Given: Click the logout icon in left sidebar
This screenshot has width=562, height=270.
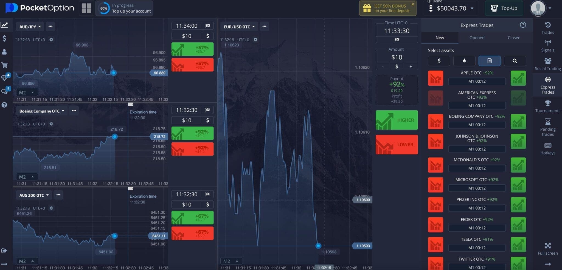Looking at the screenshot, I should click(4, 251).
